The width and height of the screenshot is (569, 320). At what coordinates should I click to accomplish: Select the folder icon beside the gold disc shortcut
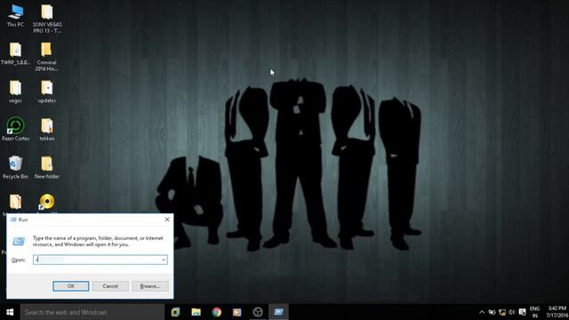pos(15,202)
